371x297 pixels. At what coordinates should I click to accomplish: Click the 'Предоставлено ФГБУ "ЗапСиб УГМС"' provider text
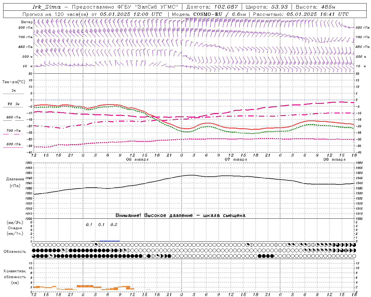click(125, 7)
